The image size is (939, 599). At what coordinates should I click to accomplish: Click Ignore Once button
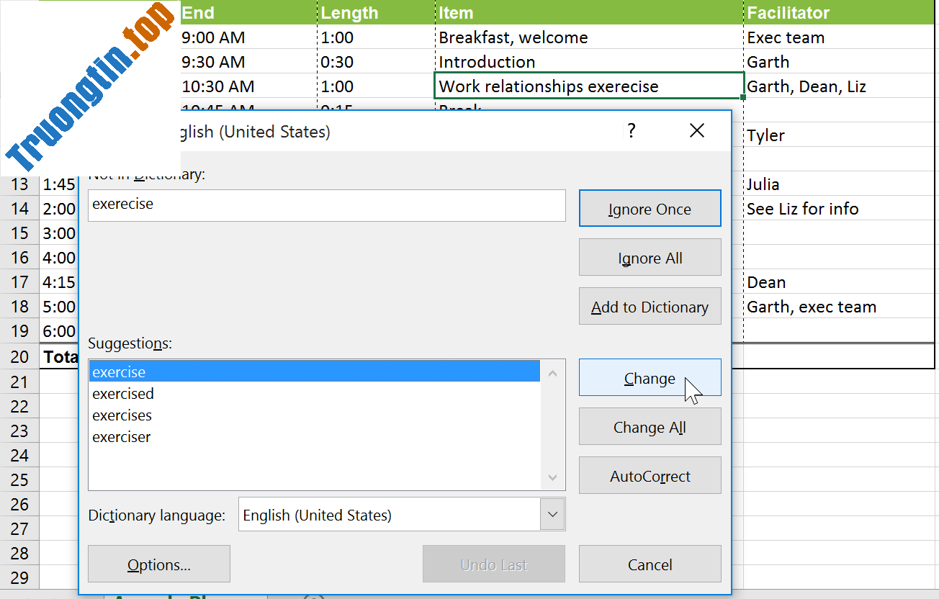650,209
